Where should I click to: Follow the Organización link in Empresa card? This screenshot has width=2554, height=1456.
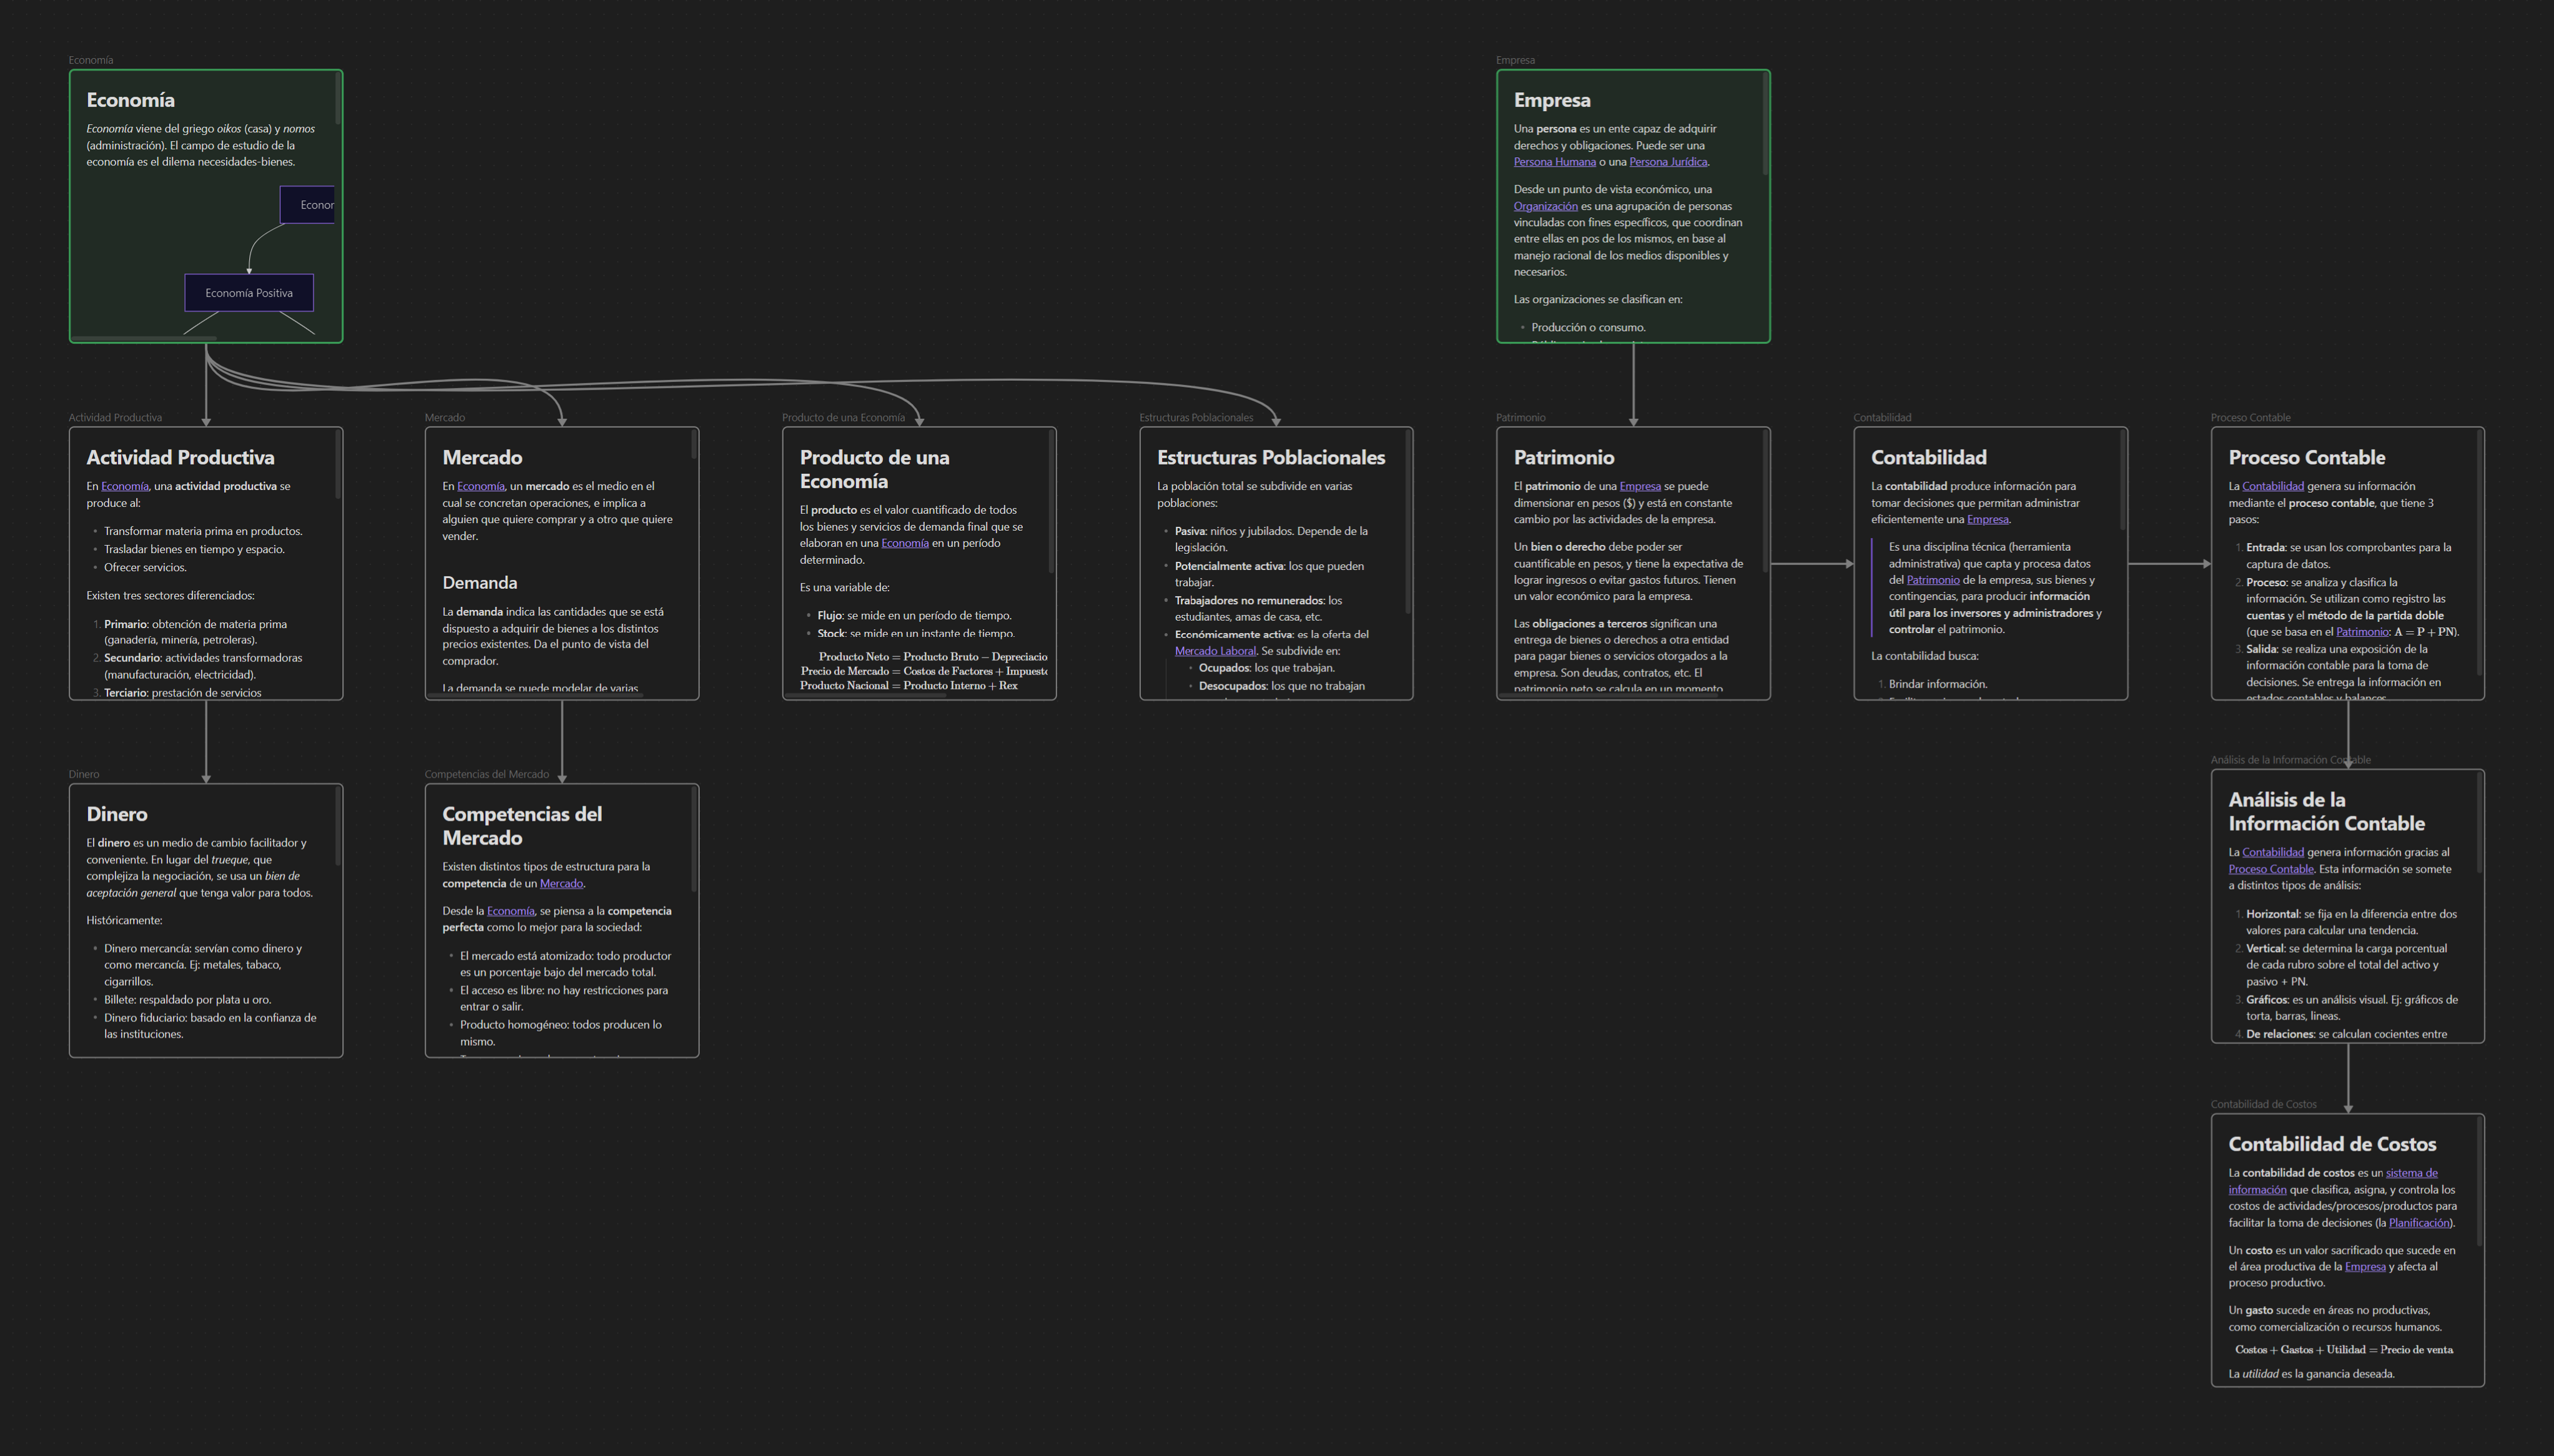(x=1545, y=206)
